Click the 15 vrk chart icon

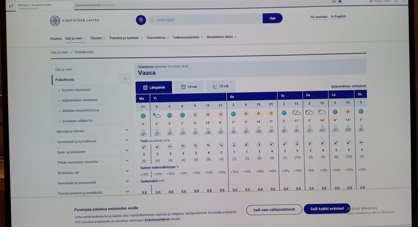(215, 86)
